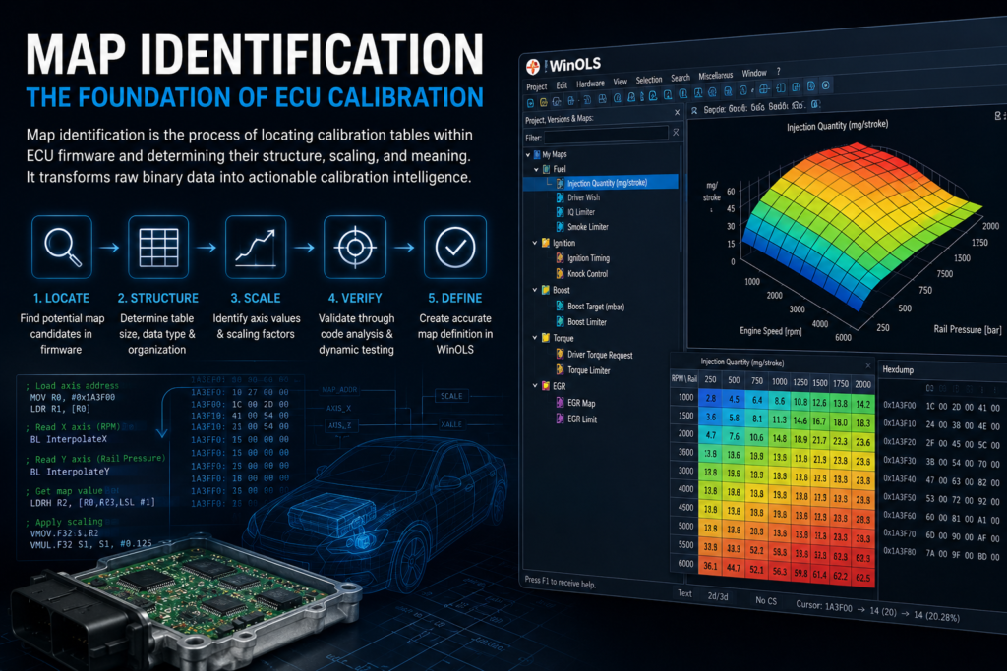Click the orange table cell showing 14.2
Screen dimensions: 1007x671
point(862,404)
